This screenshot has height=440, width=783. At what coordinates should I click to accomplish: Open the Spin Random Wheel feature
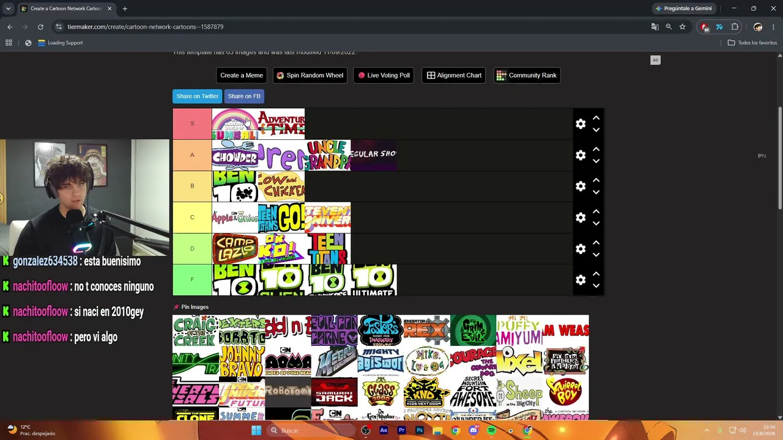(310, 75)
